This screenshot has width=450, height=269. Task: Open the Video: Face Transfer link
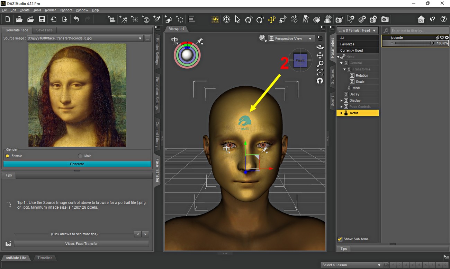(x=81, y=244)
